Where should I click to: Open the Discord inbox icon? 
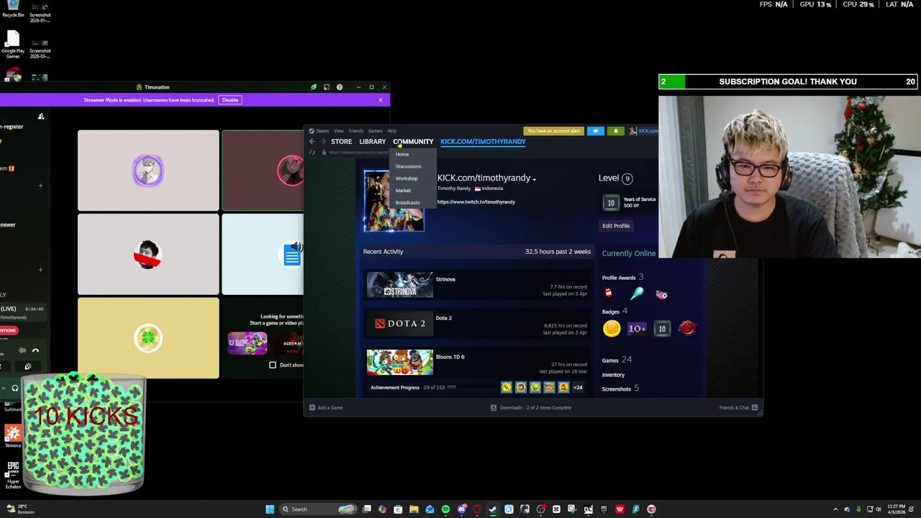click(x=326, y=87)
